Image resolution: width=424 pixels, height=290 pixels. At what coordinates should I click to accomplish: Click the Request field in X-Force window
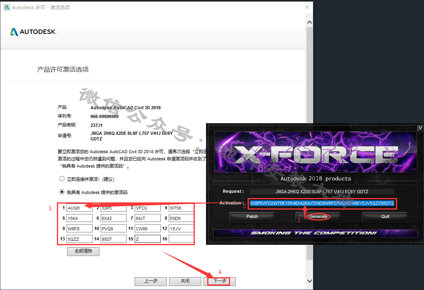pyautogui.click(x=322, y=192)
